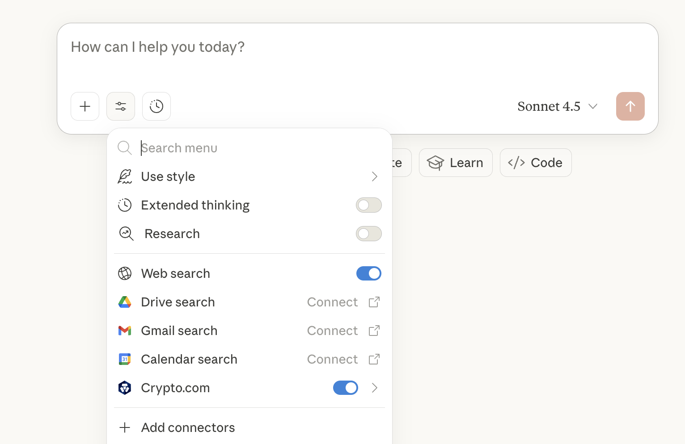Expand the Use style submenu

point(374,176)
